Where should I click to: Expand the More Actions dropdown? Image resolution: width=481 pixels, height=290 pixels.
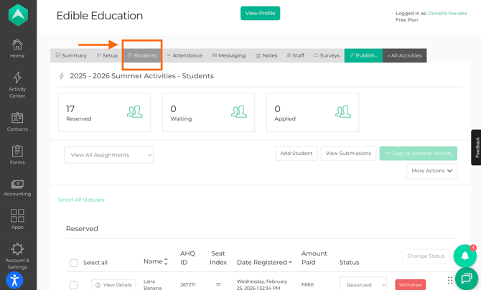(x=431, y=171)
